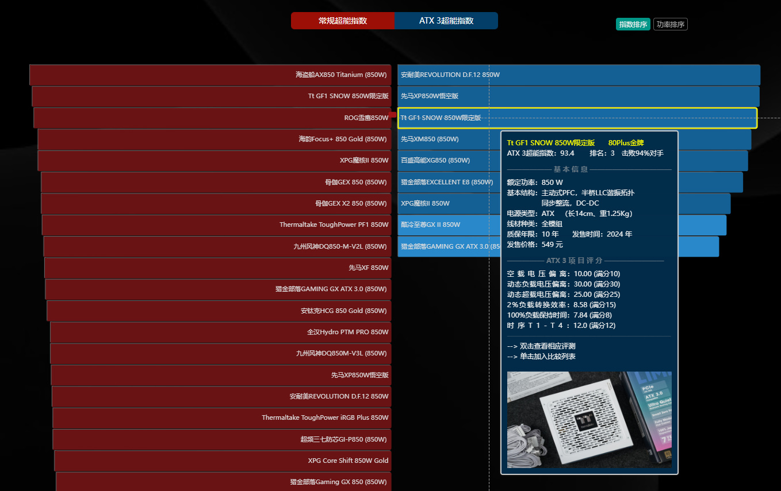
Task: Click the red XPG魔核II 850W bar
Action: coord(215,160)
